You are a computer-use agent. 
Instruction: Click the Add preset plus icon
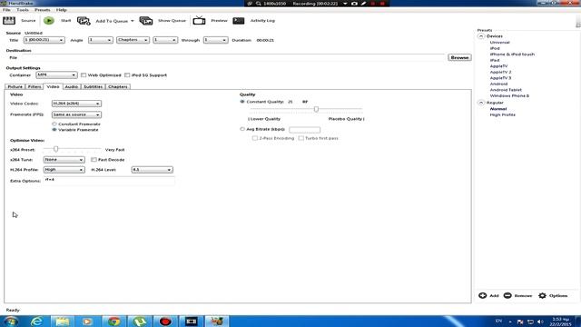(x=482, y=295)
